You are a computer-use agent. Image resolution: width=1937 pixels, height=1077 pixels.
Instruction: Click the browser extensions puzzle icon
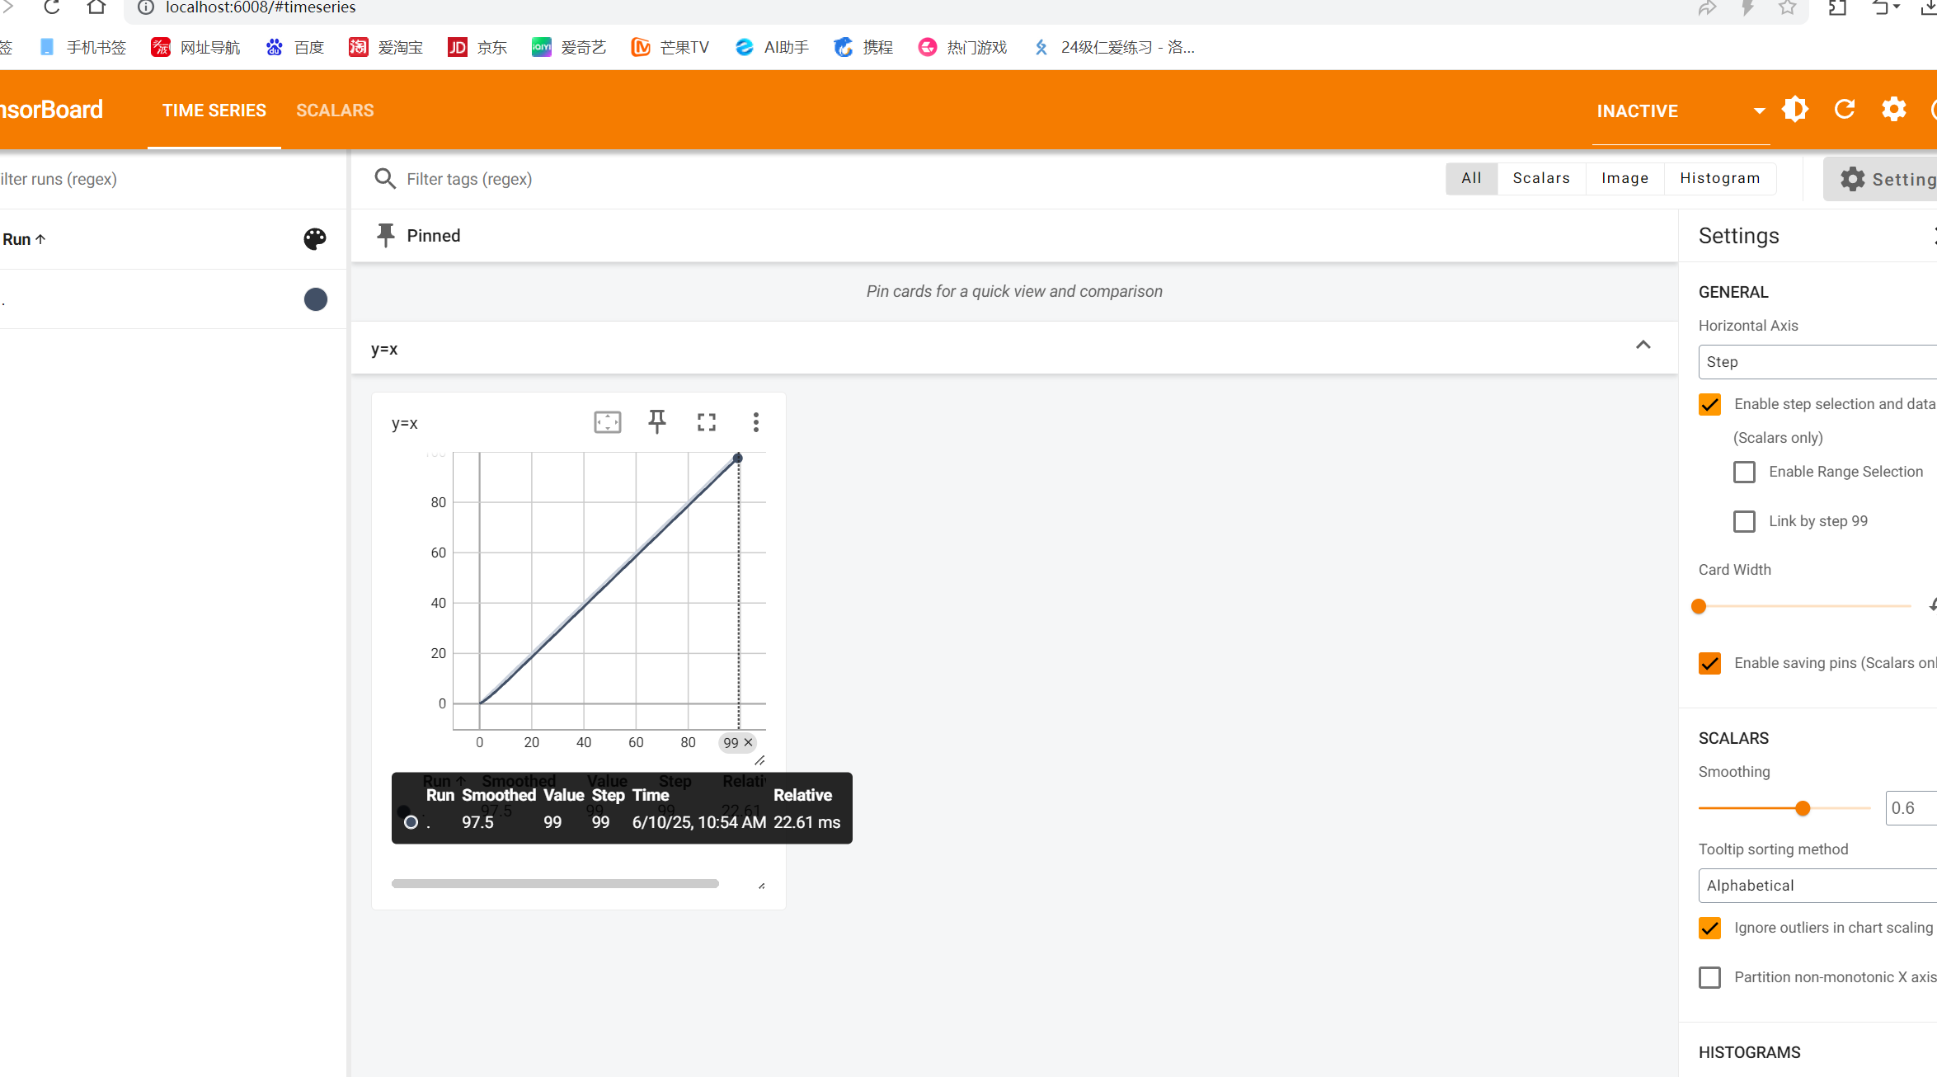[1838, 7]
